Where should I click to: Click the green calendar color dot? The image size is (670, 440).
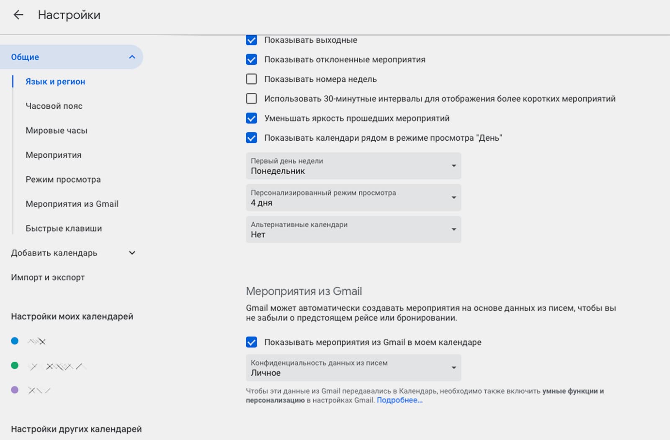pyautogui.click(x=15, y=365)
